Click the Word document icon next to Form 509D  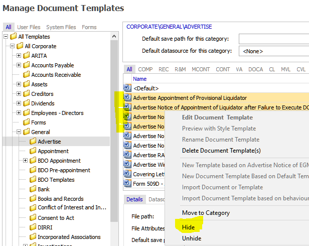tap(127, 183)
